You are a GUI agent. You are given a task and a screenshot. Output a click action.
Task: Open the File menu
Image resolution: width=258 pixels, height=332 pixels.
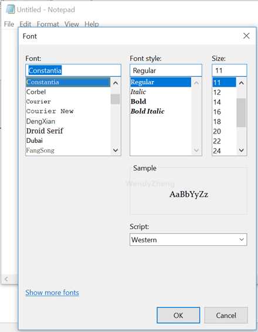(9, 24)
